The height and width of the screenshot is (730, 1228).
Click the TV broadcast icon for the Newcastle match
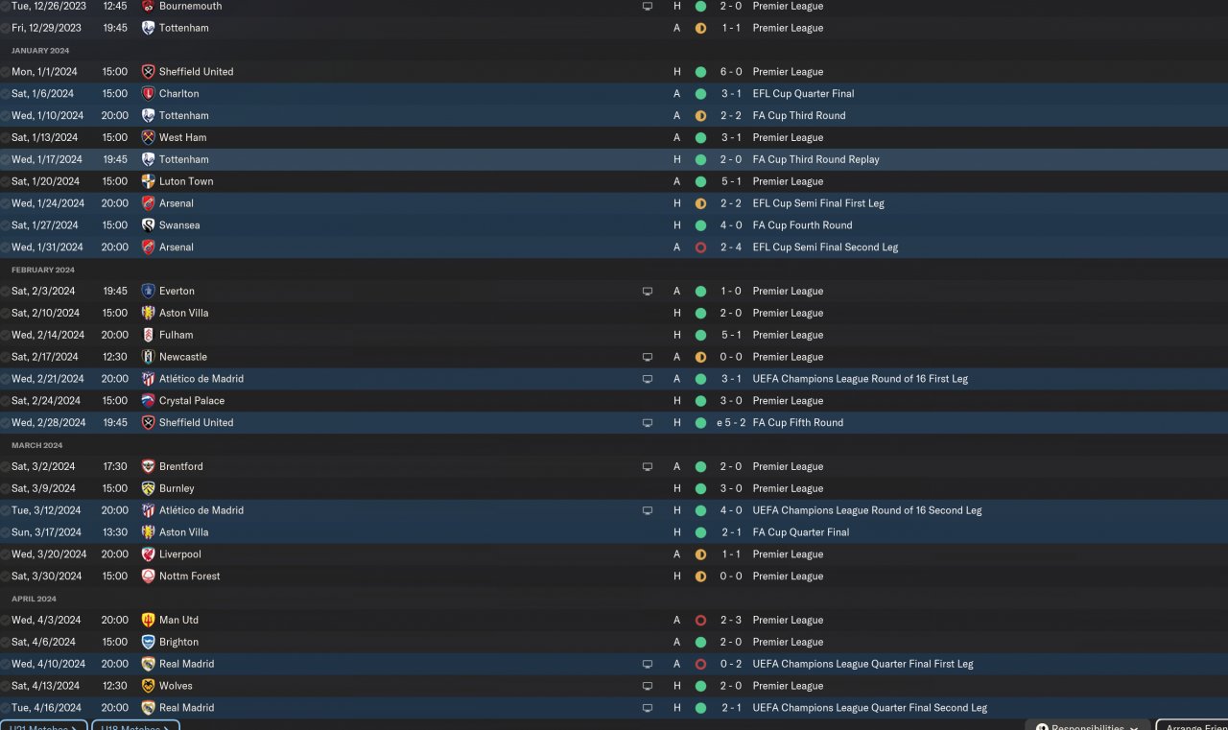(x=648, y=357)
